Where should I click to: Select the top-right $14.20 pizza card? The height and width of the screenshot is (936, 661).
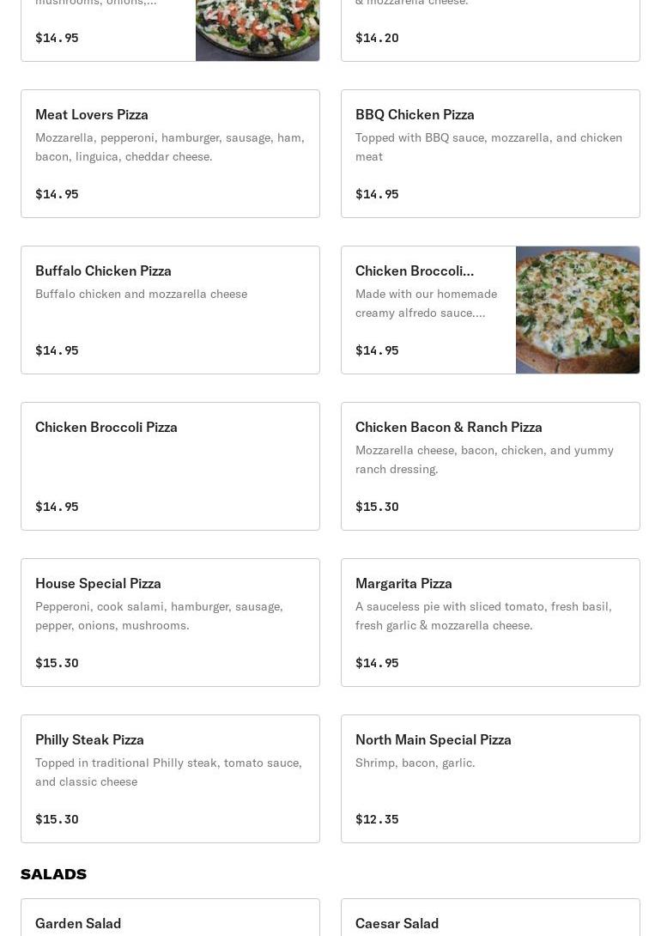pos(490,30)
